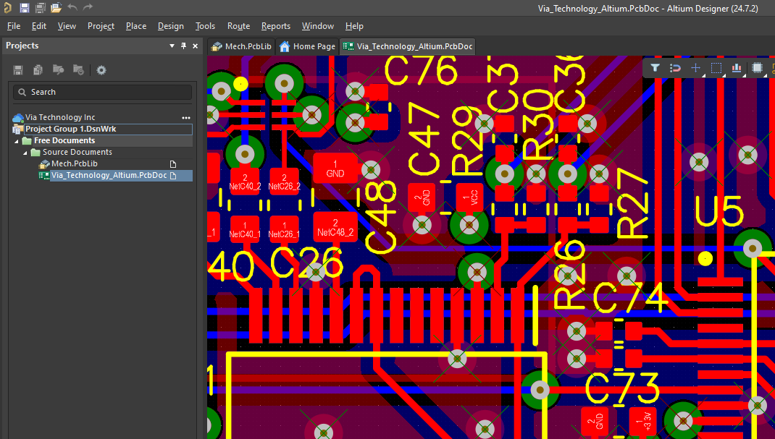775x439 pixels.
Task: Open the Projects panel dropdown arrow
Action: click(x=171, y=46)
